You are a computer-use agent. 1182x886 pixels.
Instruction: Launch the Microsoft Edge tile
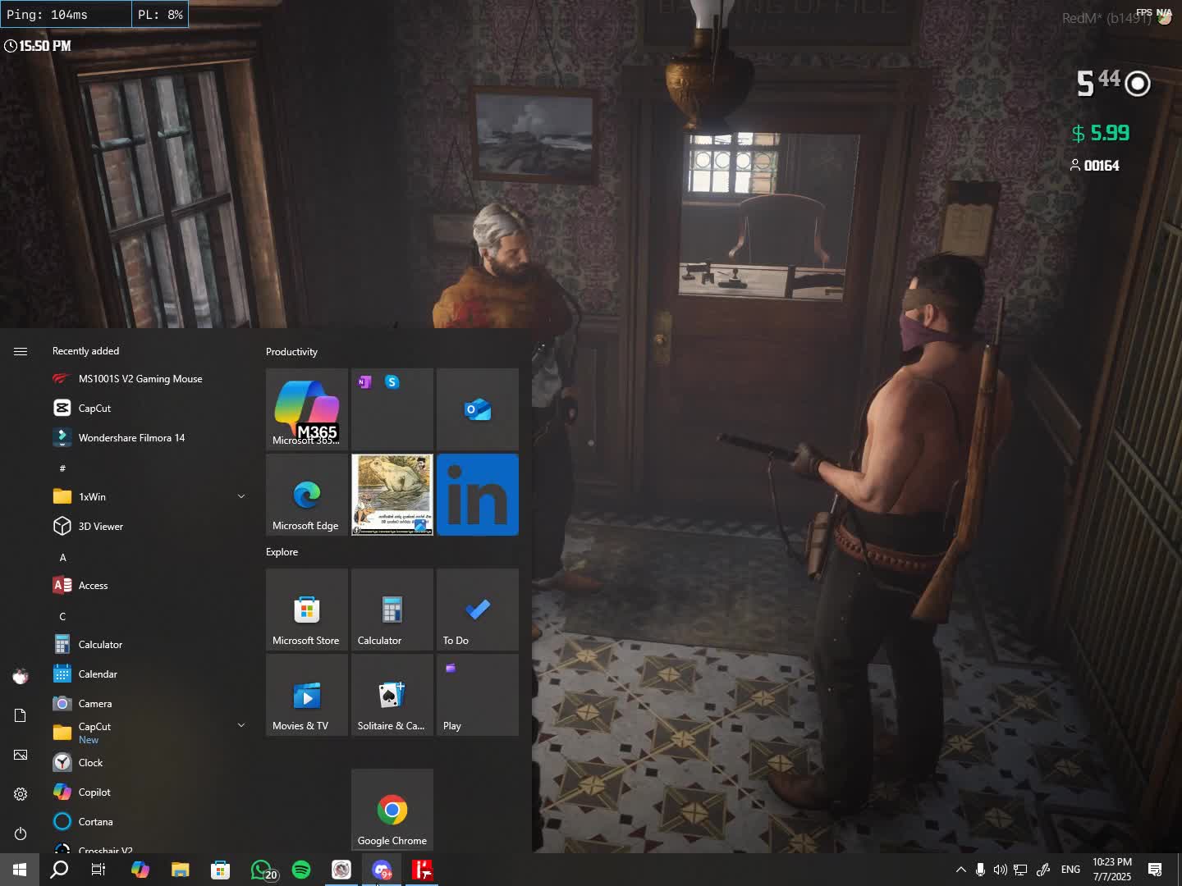(307, 495)
